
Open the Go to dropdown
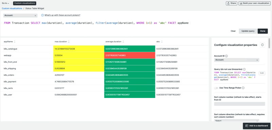pyautogui.click(x=5, y=3)
